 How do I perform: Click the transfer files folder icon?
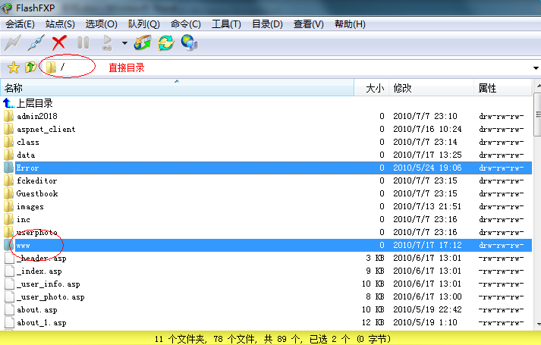coord(143,43)
